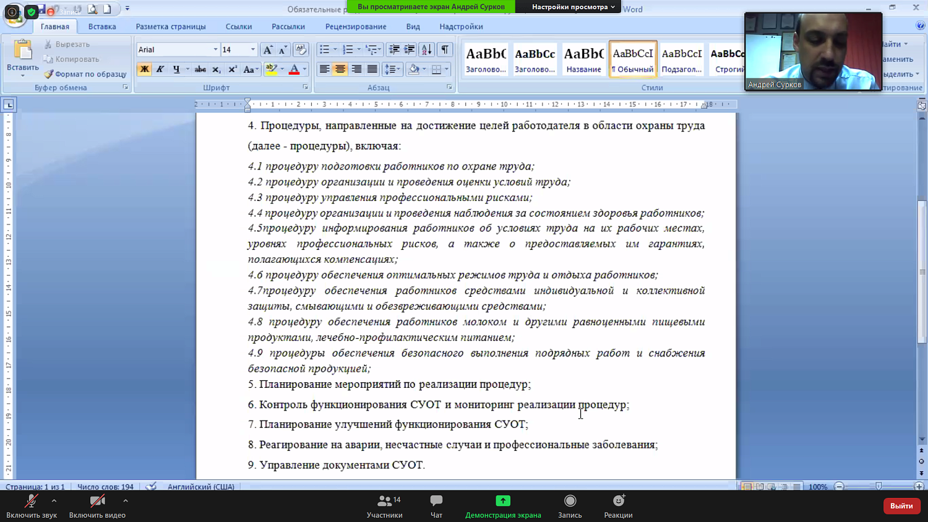Toggle superscript formatting
928x522 pixels.
(233, 69)
